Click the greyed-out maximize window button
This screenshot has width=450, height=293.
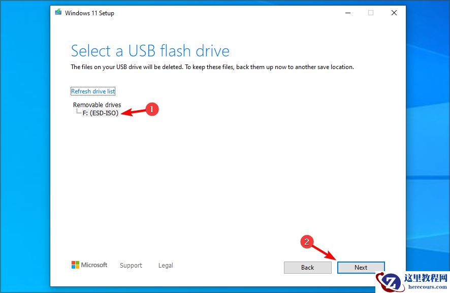(x=371, y=13)
